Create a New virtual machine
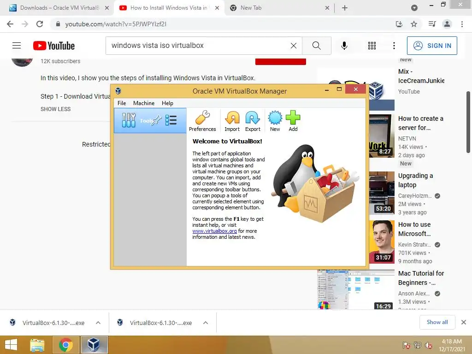 275,121
